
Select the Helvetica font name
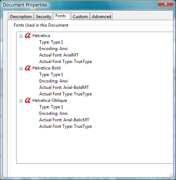tap(41, 36)
